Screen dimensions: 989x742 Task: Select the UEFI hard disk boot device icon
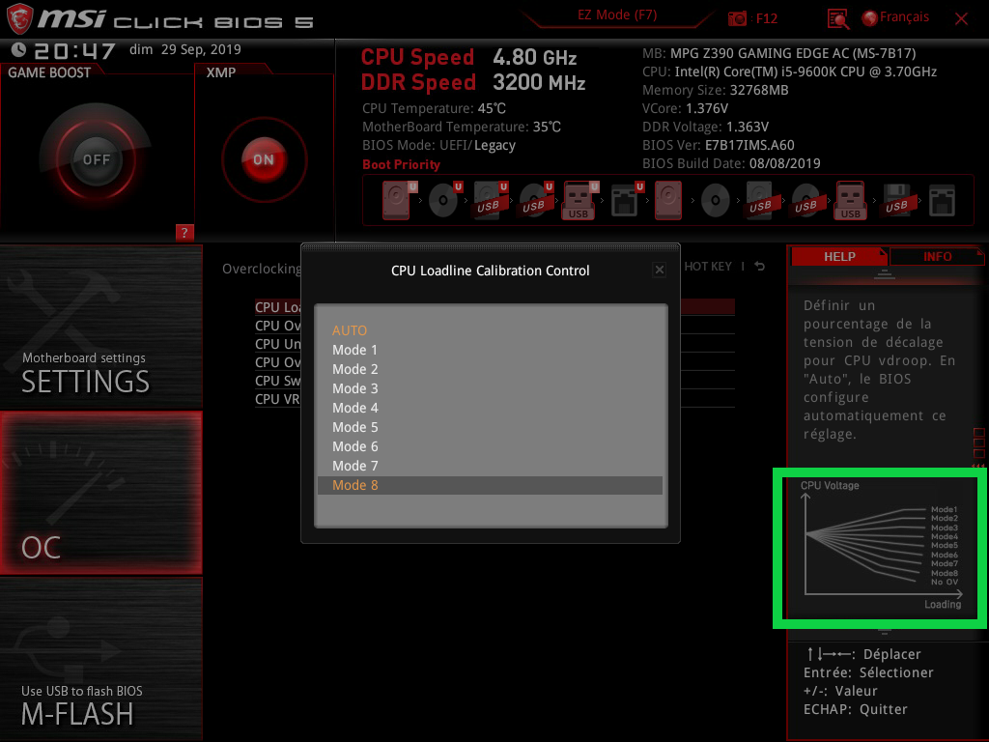[399, 200]
